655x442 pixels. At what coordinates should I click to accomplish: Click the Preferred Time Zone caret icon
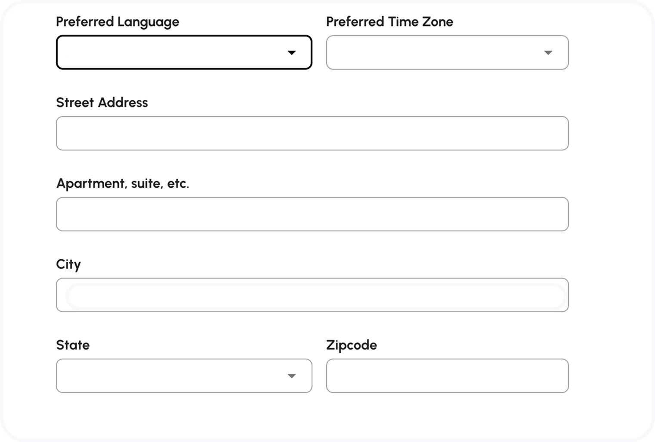point(548,52)
